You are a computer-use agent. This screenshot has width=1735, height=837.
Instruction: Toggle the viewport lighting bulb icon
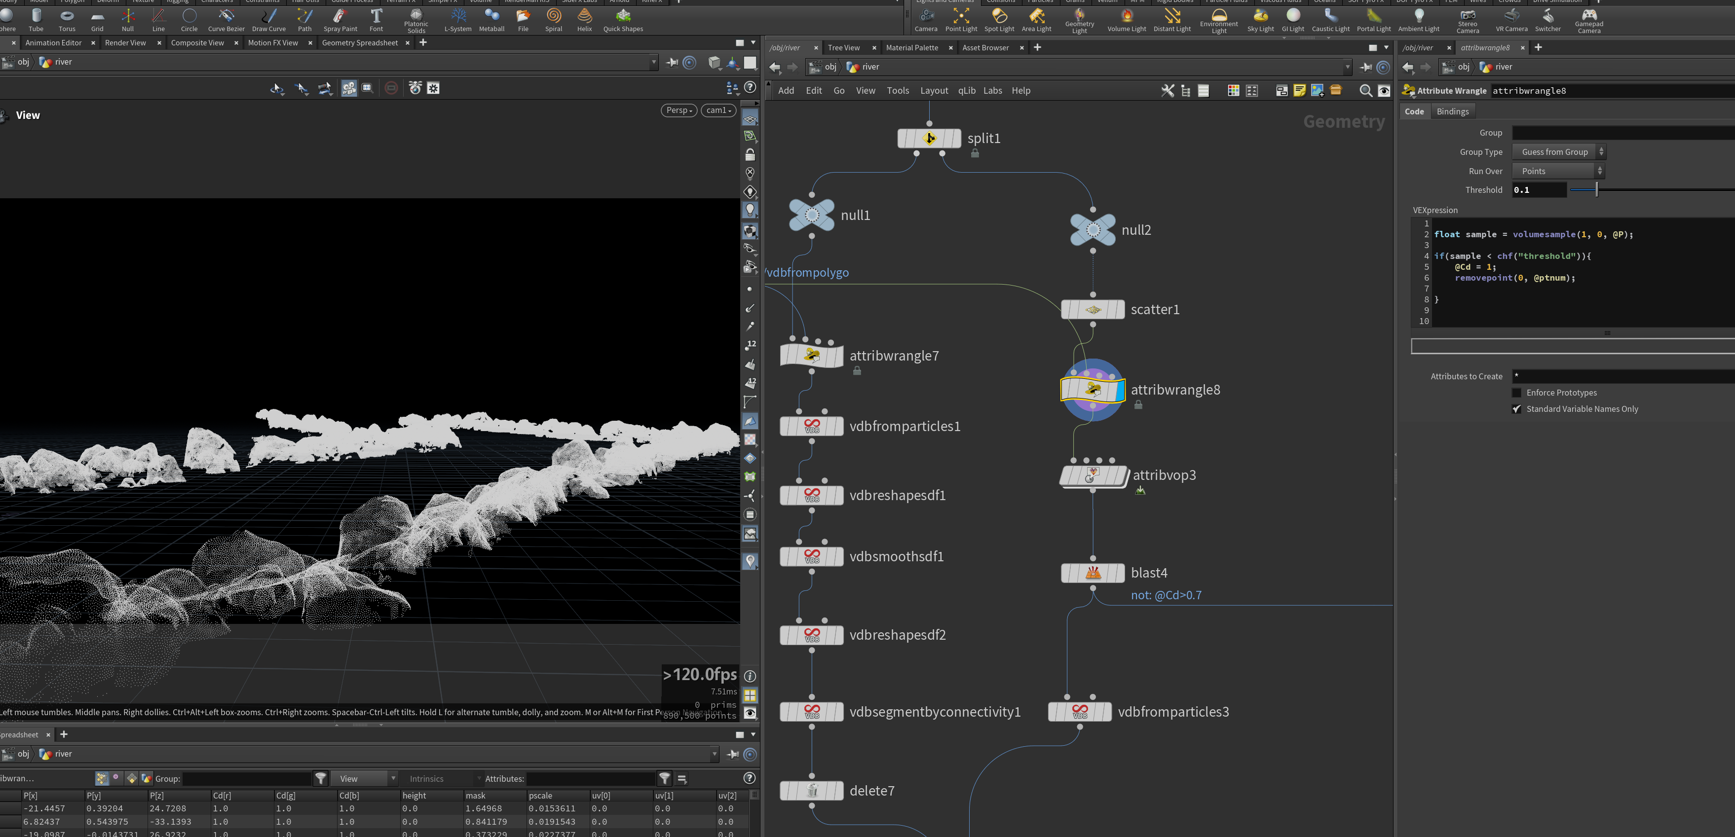click(750, 210)
